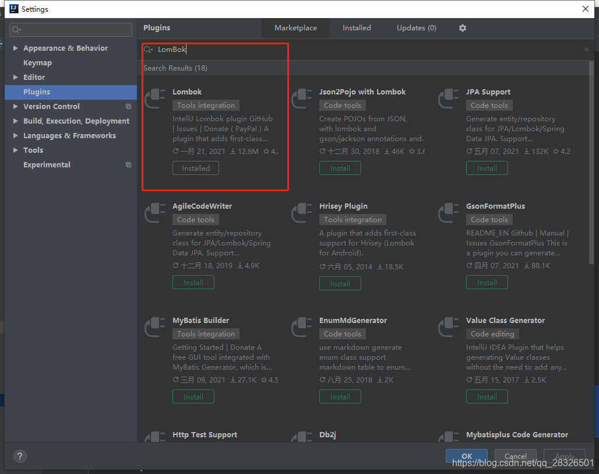Close the Settings dialog window
The image size is (599, 474).
coord(585,9)
